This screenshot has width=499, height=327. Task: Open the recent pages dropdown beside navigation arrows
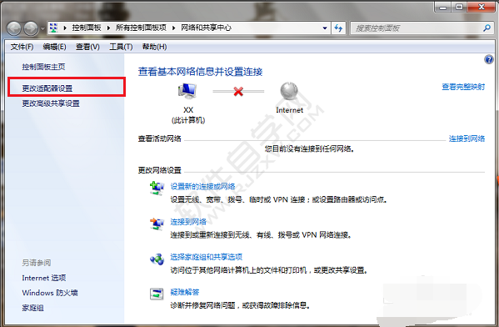tap(42, 28)
